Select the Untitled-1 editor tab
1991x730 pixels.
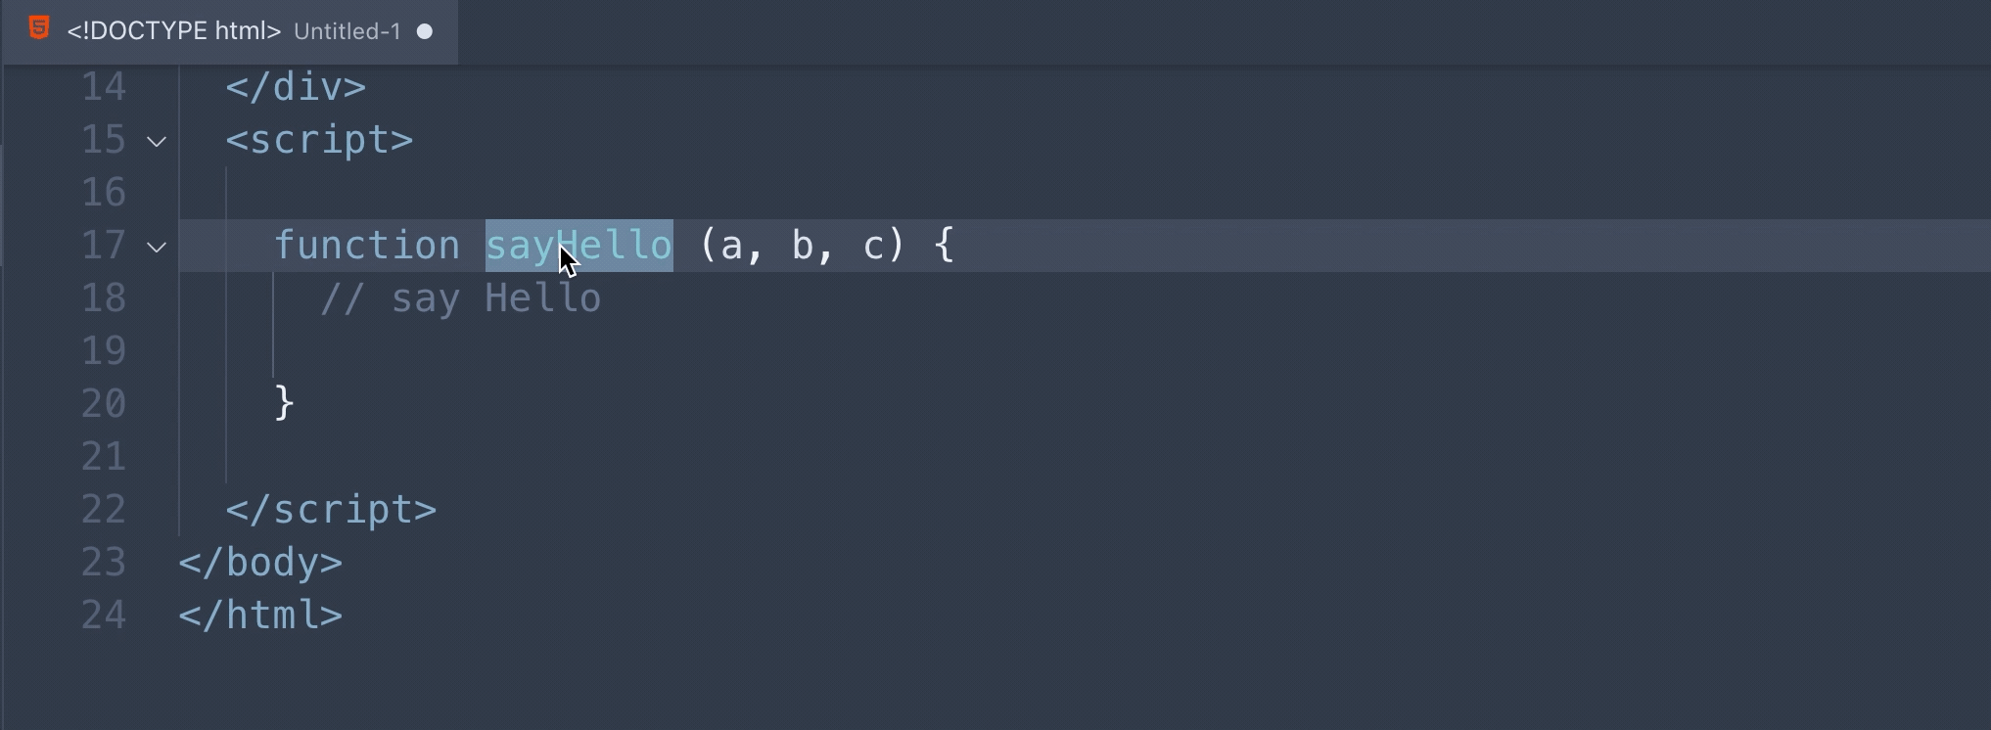pyautogui.click(x=231, y=31)
